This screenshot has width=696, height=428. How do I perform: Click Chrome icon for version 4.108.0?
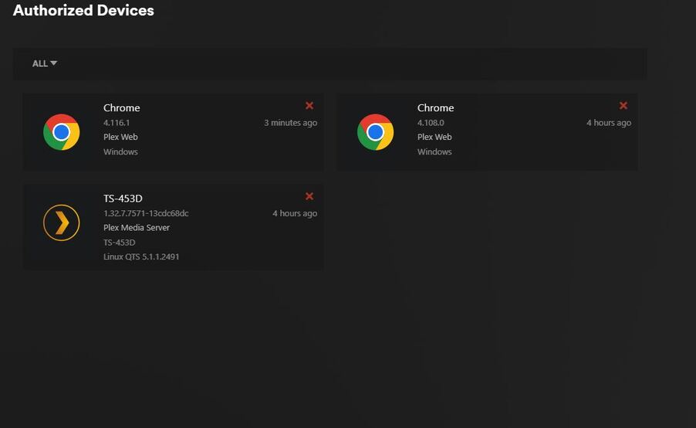coord(375,132)
